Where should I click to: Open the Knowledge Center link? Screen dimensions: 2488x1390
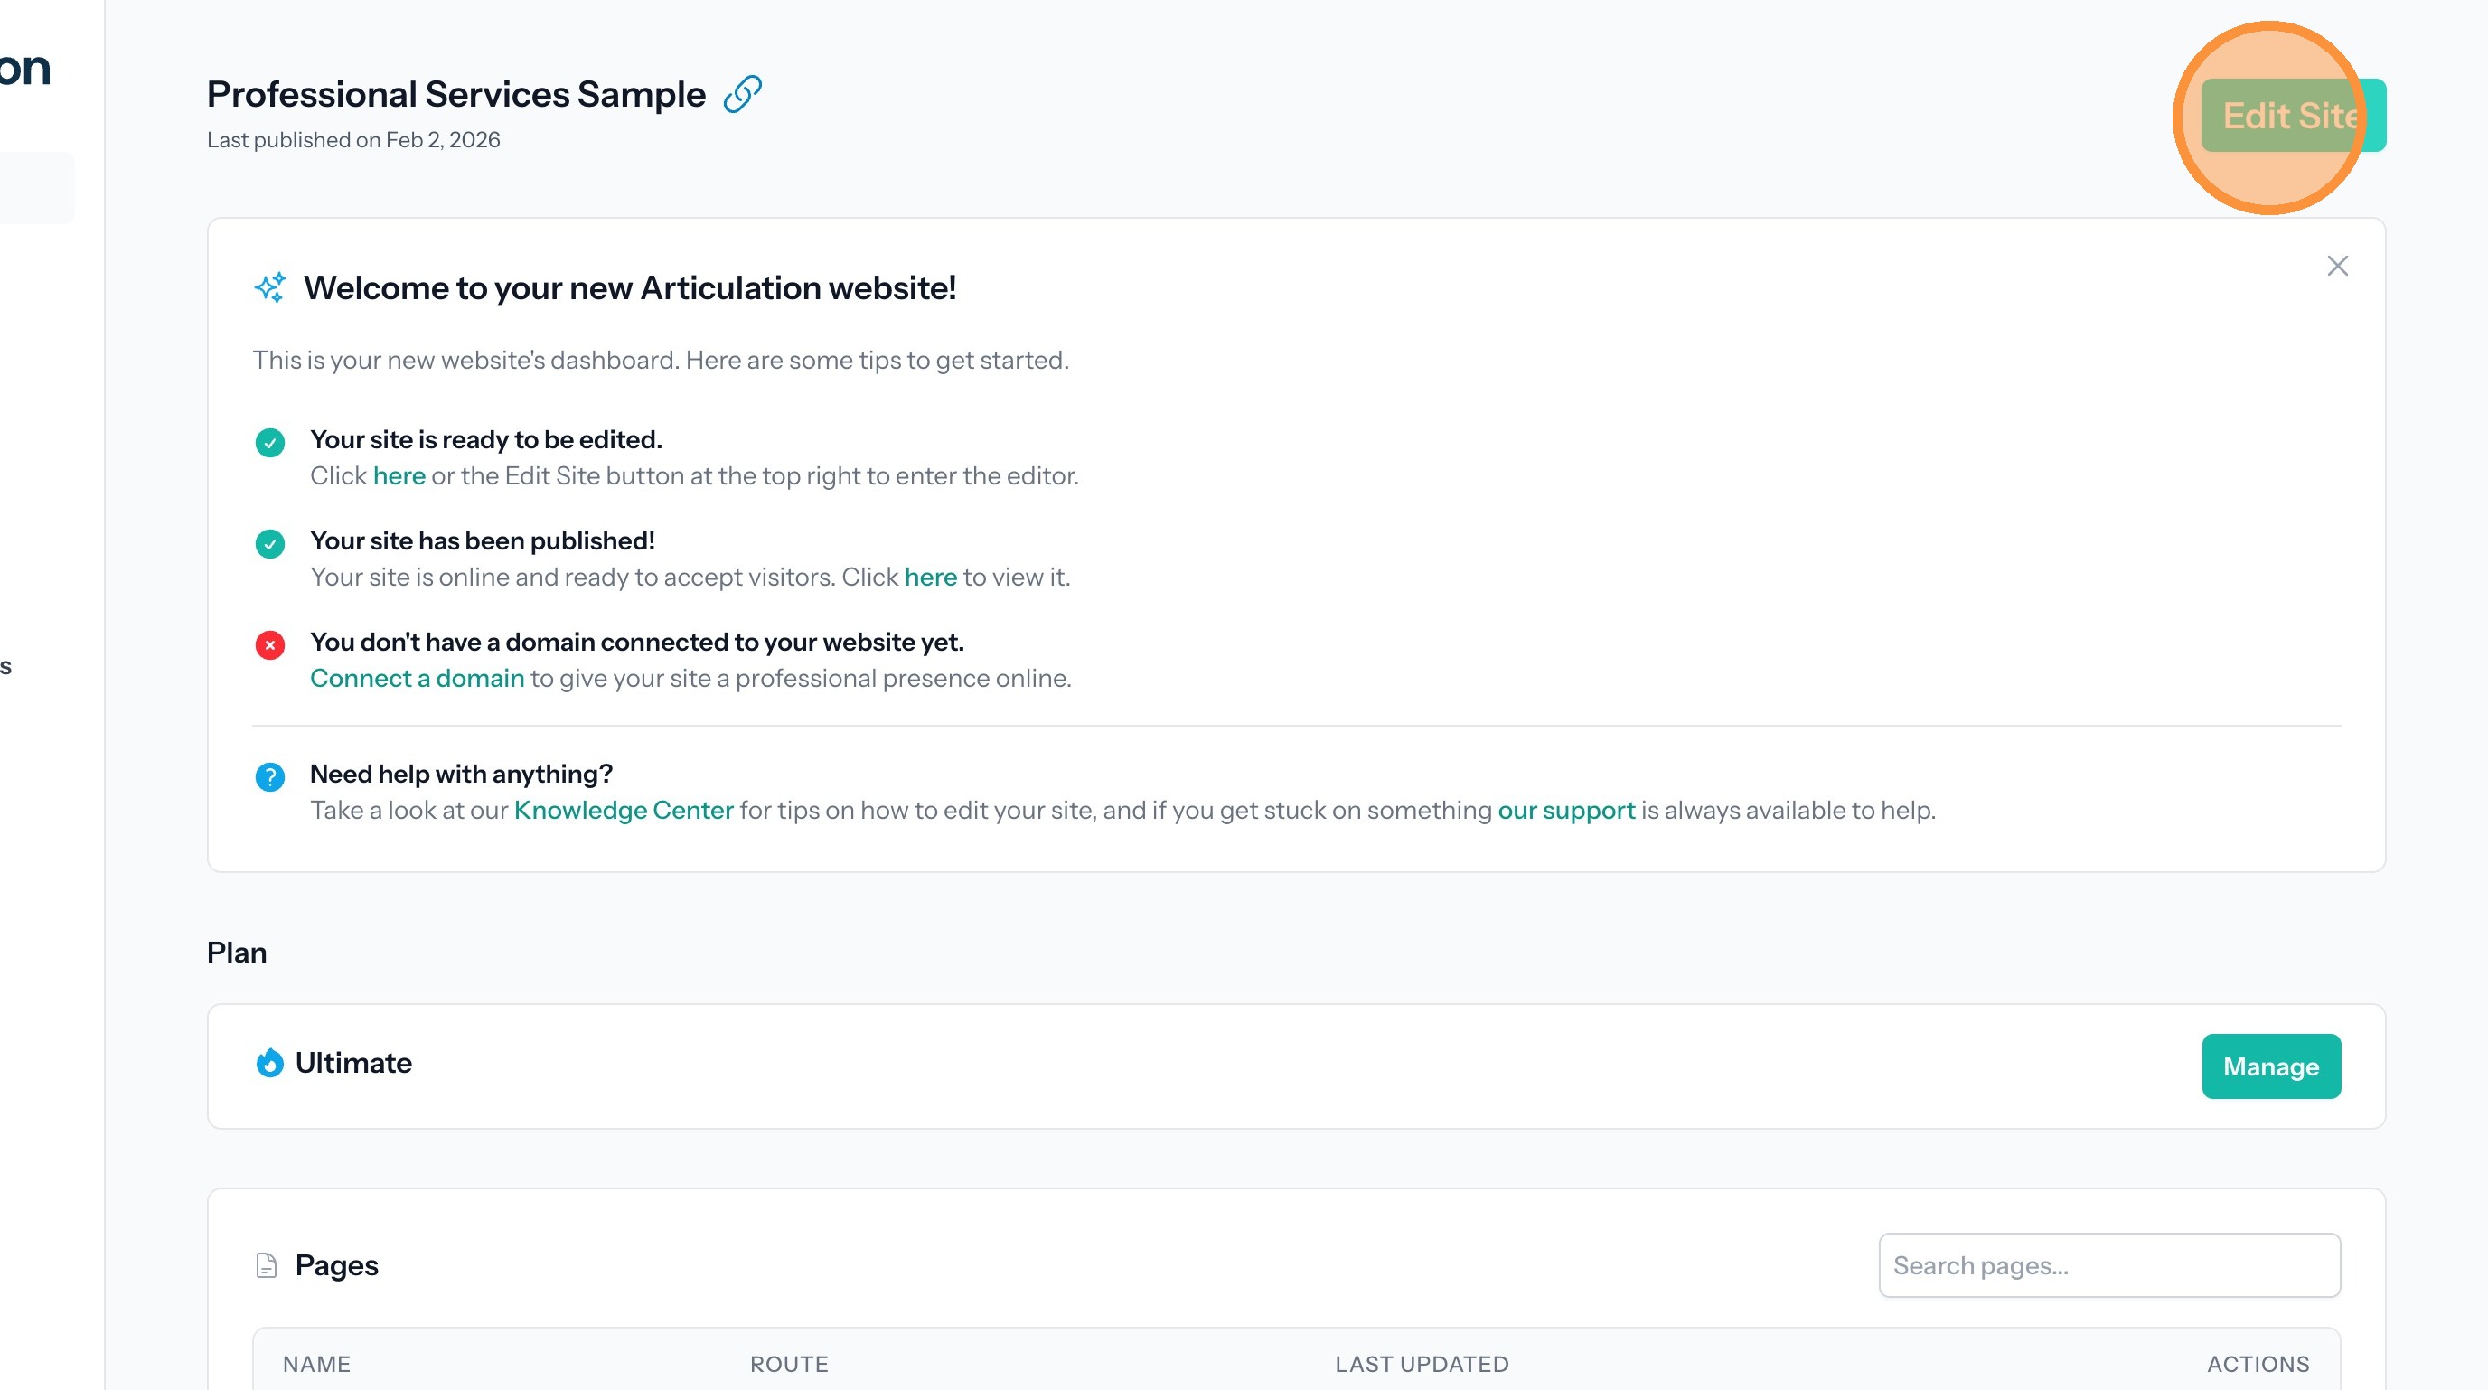click(623, 810)
